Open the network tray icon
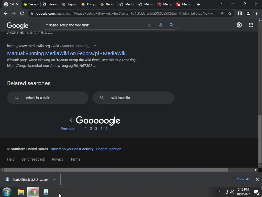The width and height of the screenshot is (262, 197). click(x=226, y=192)
